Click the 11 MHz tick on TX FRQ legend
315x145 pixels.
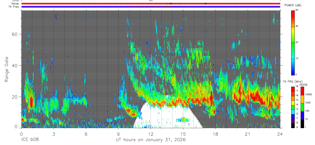(297, 118)
